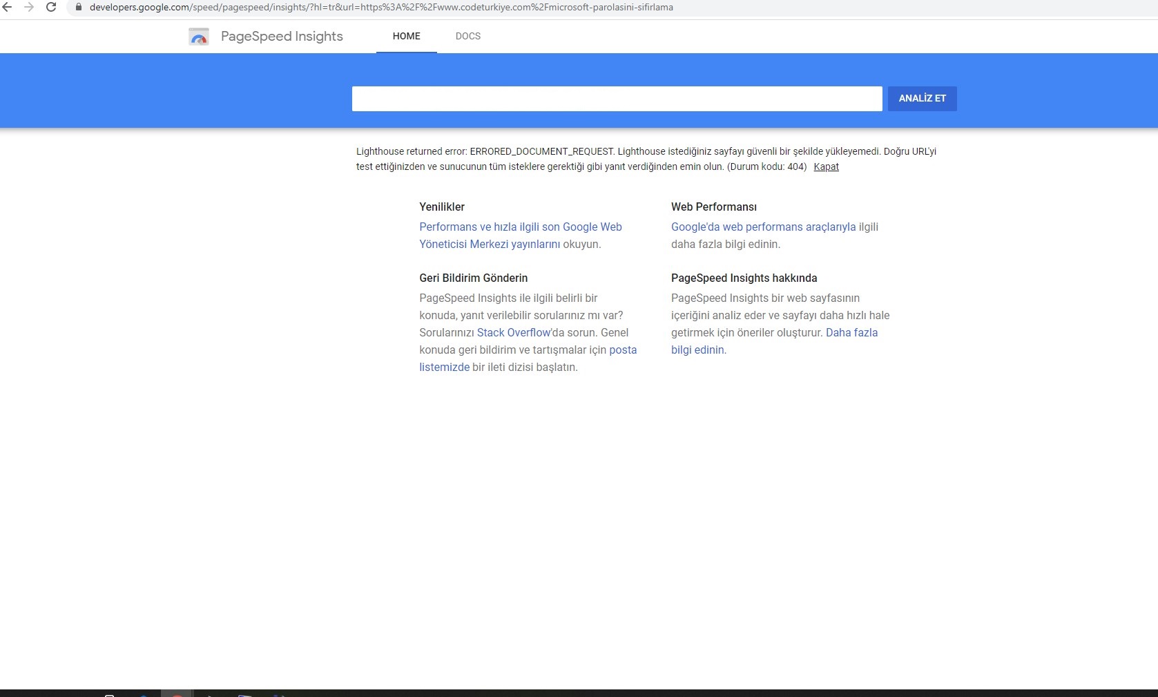Click the PageSpeed Insights title text

(x=282, y=36)
